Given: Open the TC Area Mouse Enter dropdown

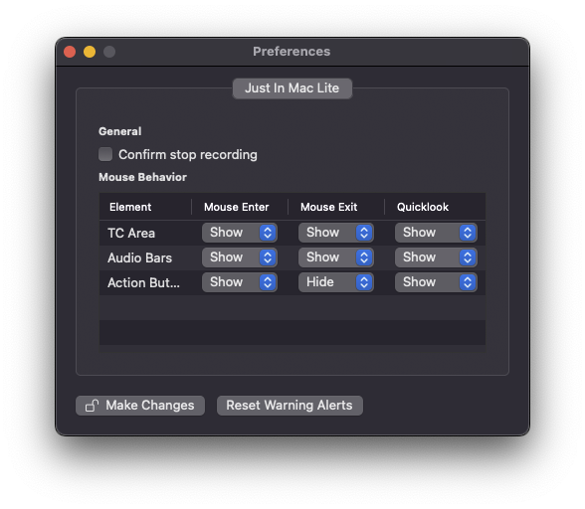Looking at the screenshot, I should coord(240,233).
